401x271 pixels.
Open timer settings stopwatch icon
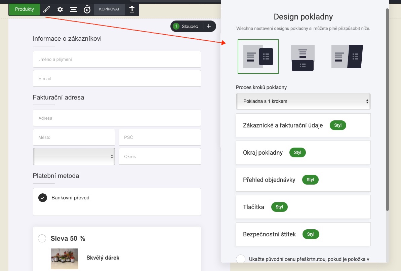pyautogui.click(x=87, y=9)
